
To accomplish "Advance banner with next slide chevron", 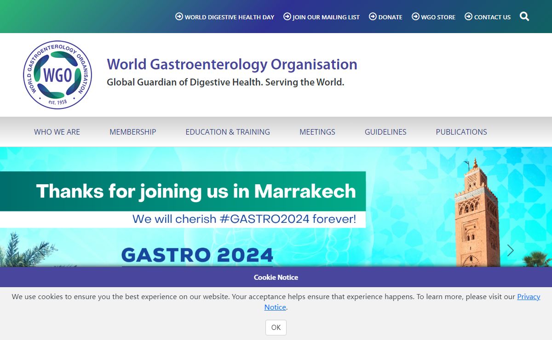I will (x=510, y=250).
